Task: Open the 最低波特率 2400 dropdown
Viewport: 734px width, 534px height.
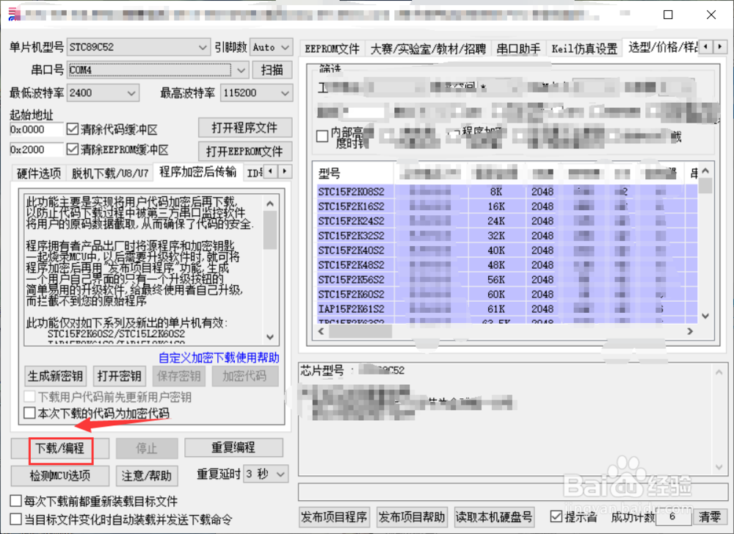Action: [103, 93]
